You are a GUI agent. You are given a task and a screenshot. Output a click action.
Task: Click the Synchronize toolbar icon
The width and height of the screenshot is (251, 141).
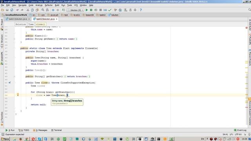click(x=12, y=10)
